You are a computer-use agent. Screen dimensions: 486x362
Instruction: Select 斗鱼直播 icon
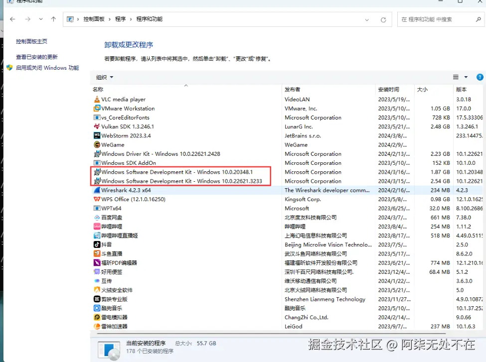point(97,254)
